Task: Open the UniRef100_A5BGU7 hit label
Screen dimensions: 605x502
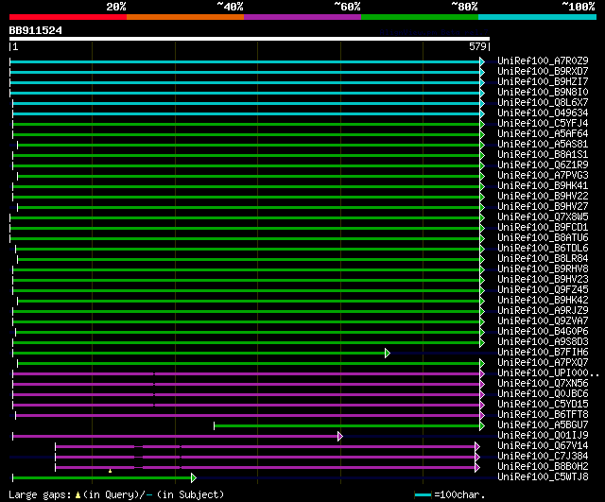Action: click(543, 425)
